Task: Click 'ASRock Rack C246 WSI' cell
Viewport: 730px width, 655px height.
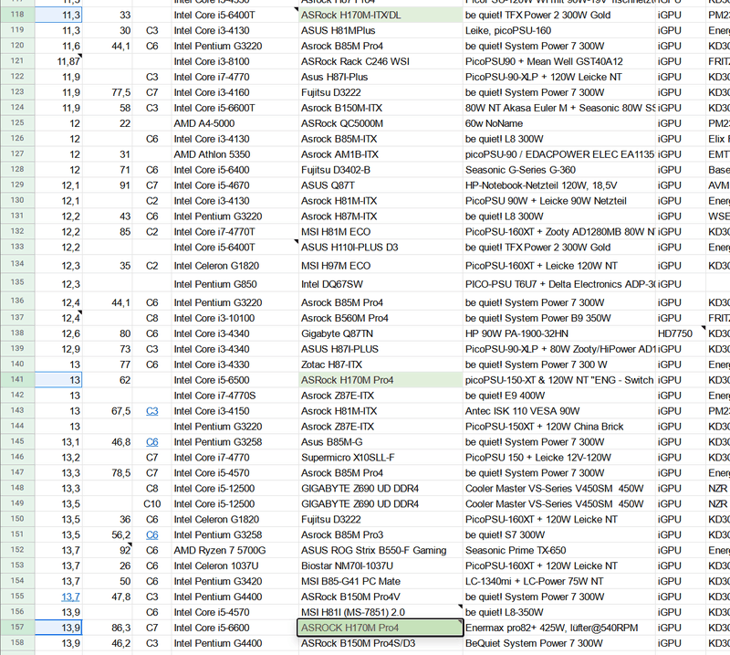Action: point(381,61)
